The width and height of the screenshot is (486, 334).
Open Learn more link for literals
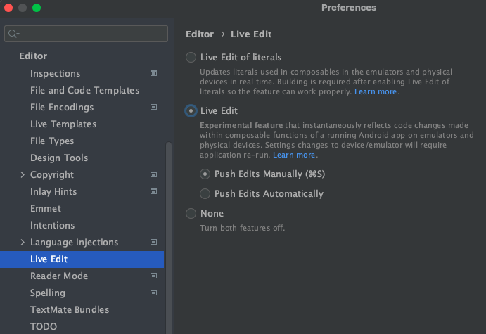tap(376, 92)
